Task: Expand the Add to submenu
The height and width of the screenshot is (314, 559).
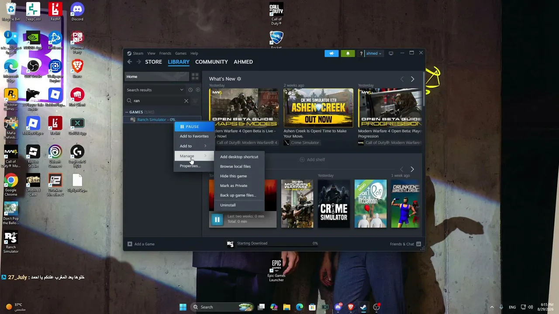Action: point(194,146)
